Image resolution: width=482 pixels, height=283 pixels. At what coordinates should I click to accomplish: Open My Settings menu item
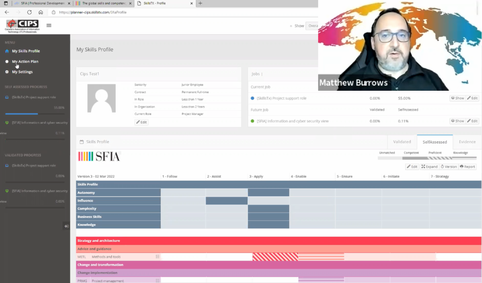(22, 72)
